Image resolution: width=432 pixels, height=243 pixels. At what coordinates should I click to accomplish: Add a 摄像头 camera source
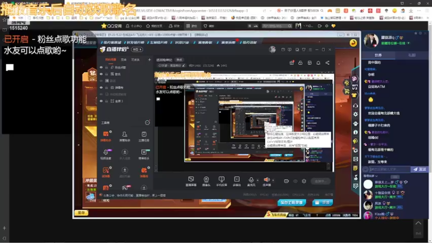(206, 181)
